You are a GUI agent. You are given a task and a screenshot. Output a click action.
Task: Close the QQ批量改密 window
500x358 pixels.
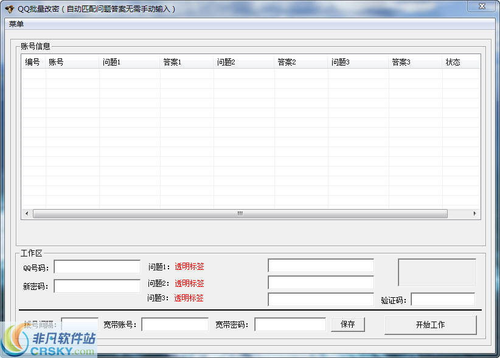point(482,6)
